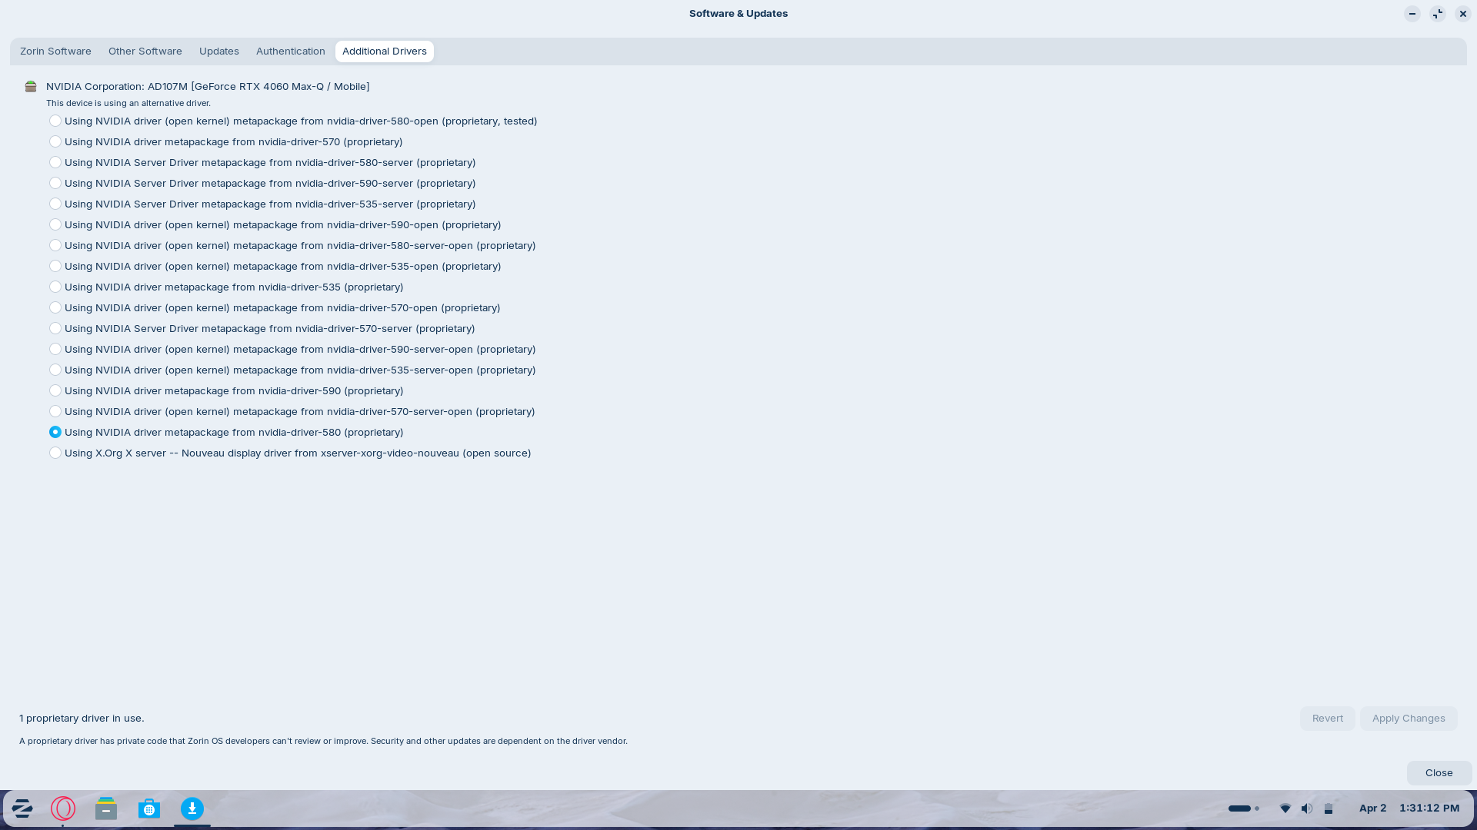Open the volume speaker tray icon
The image size is (1477, 830).
(1307, 808)
